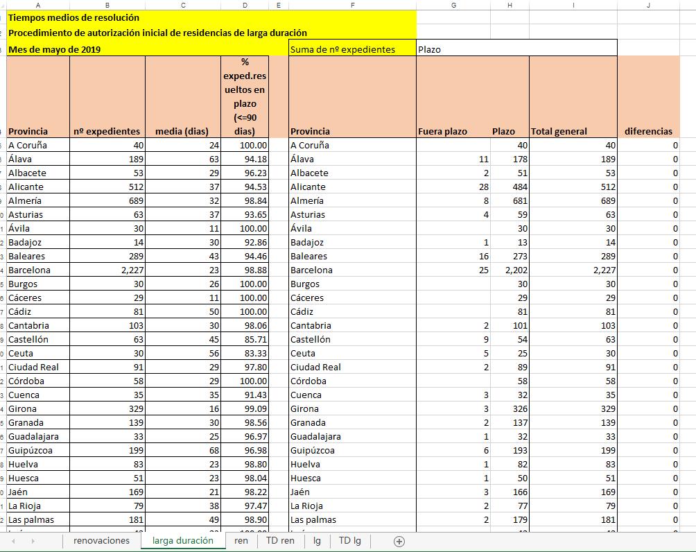Select column D header
The image size is (696, 552).
(245, 5)
